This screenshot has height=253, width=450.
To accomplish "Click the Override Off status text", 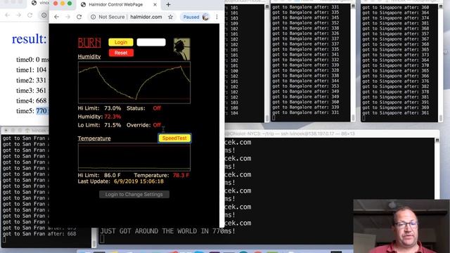I will tap(157, 125).
